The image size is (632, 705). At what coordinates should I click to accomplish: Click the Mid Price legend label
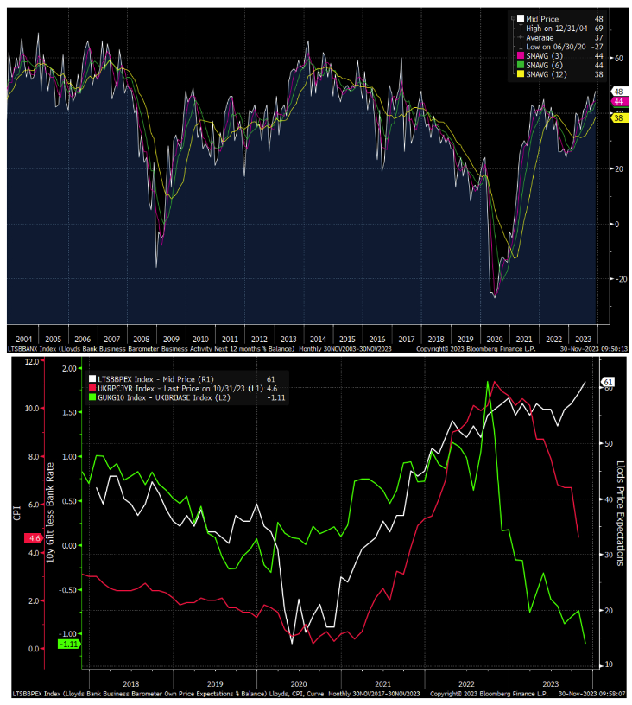pyautogui.click(x=542, y=19)
